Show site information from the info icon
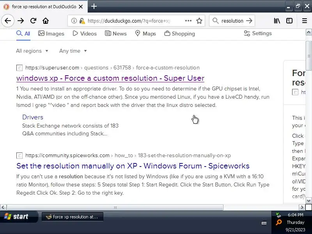Viewport: 312px width, 234px height. 74,21
